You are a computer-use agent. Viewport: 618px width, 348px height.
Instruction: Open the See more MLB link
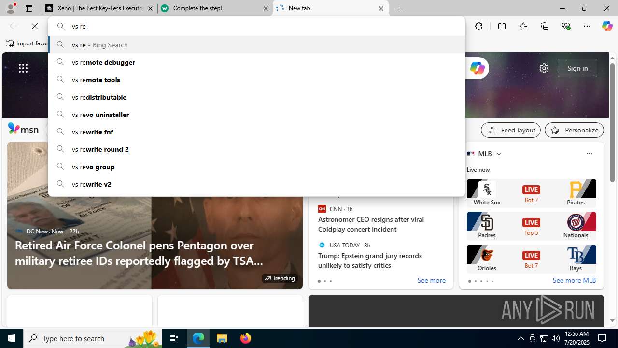tap(574, 280)
